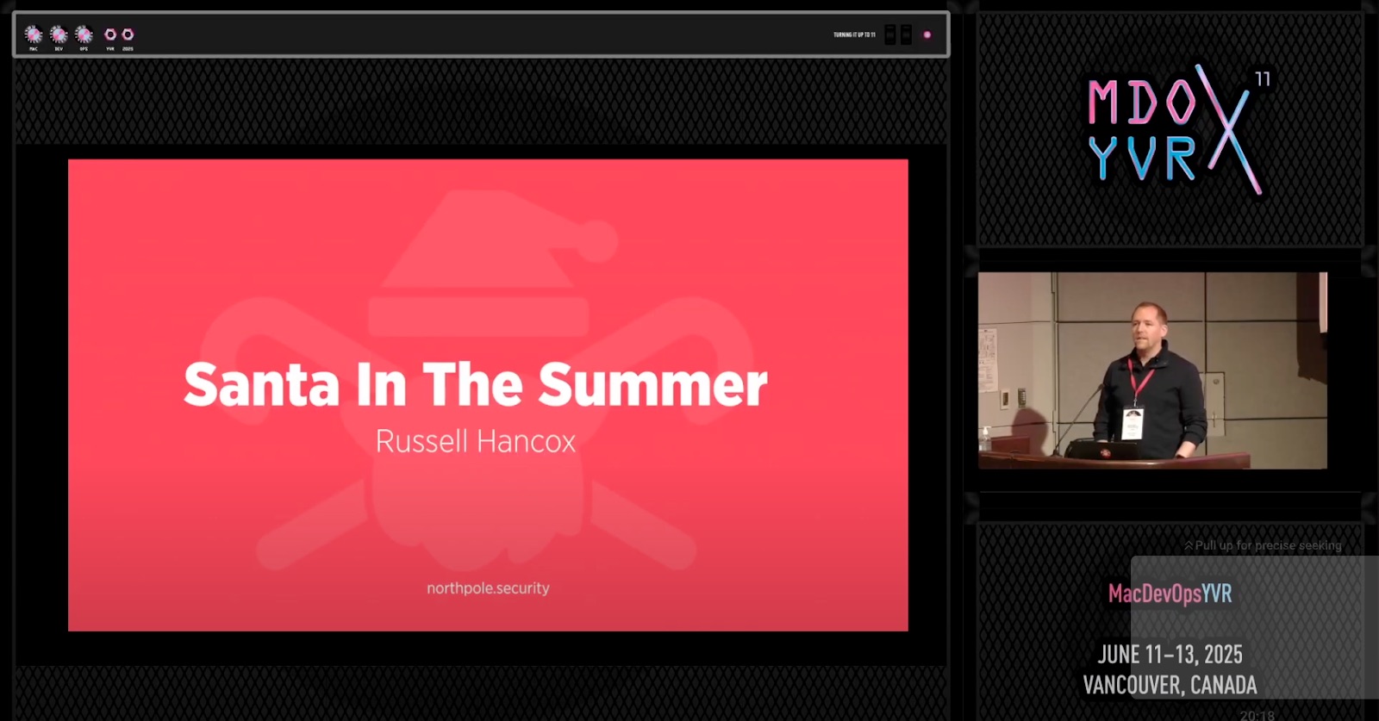Screen dimensions: 1379x721
Task: Click the June 11–13, 2025 date text
Action: (x=1170, y=655)
